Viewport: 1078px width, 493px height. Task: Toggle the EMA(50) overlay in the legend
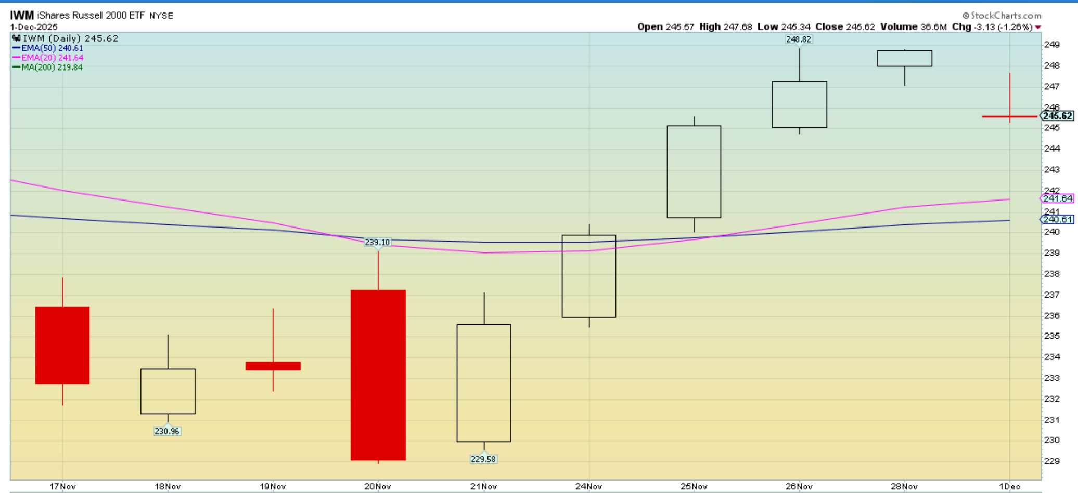[47, 48]
